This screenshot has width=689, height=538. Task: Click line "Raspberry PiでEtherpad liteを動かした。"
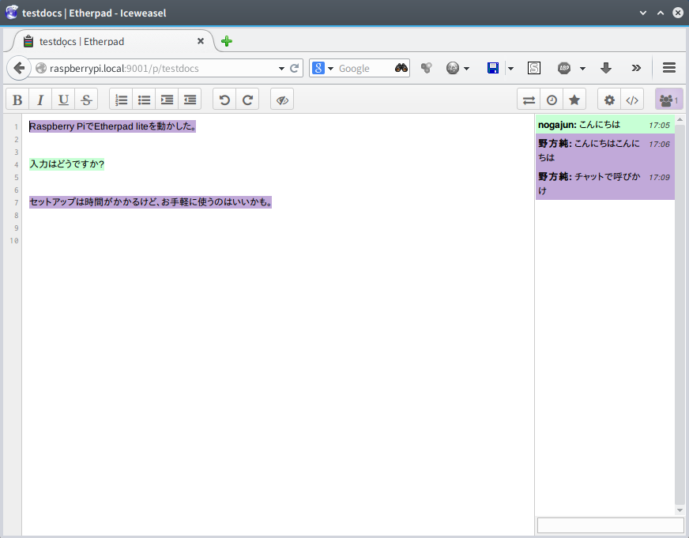pos(112,126)
